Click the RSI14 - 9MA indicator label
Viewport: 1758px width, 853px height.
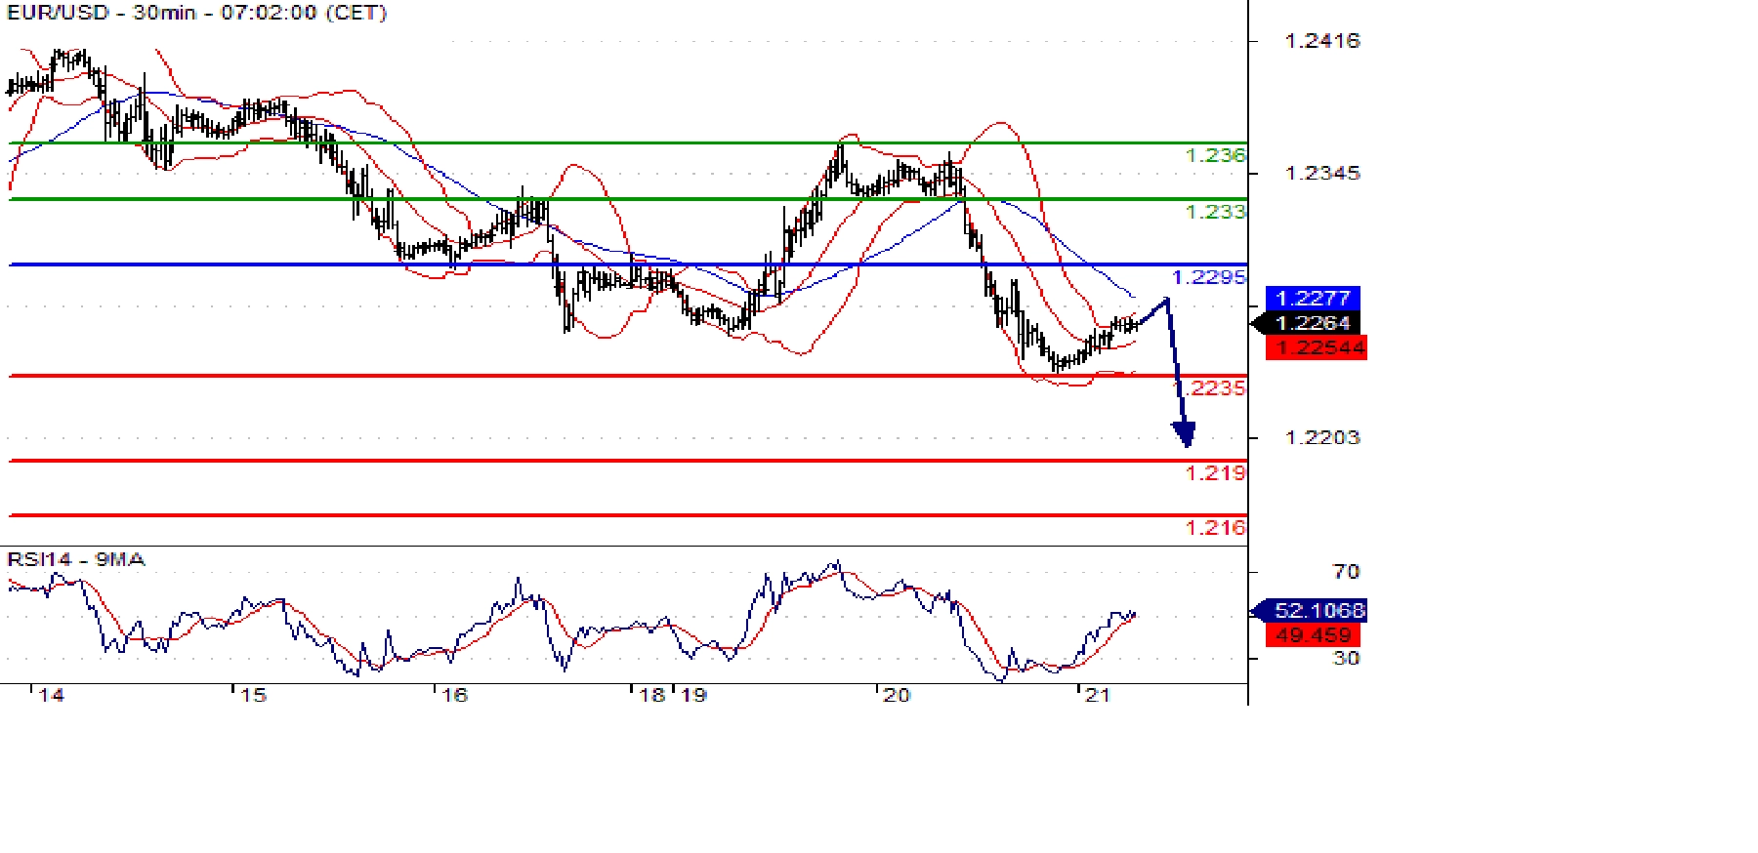tap(76, 559)
